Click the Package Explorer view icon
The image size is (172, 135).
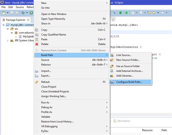(x=4, y=20)
